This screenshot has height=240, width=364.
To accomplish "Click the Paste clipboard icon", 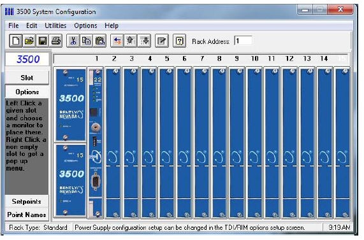I will tap(100, 41).
